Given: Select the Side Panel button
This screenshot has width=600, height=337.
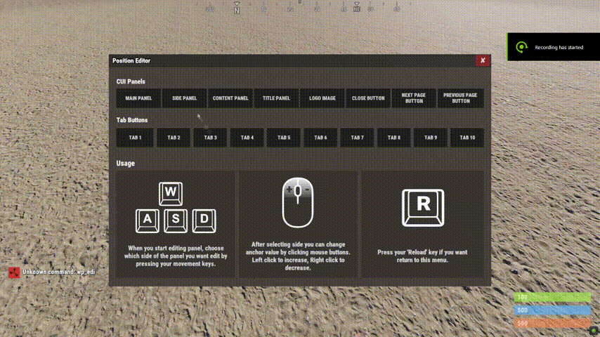Looking at the screenshot, I should 185,98.
